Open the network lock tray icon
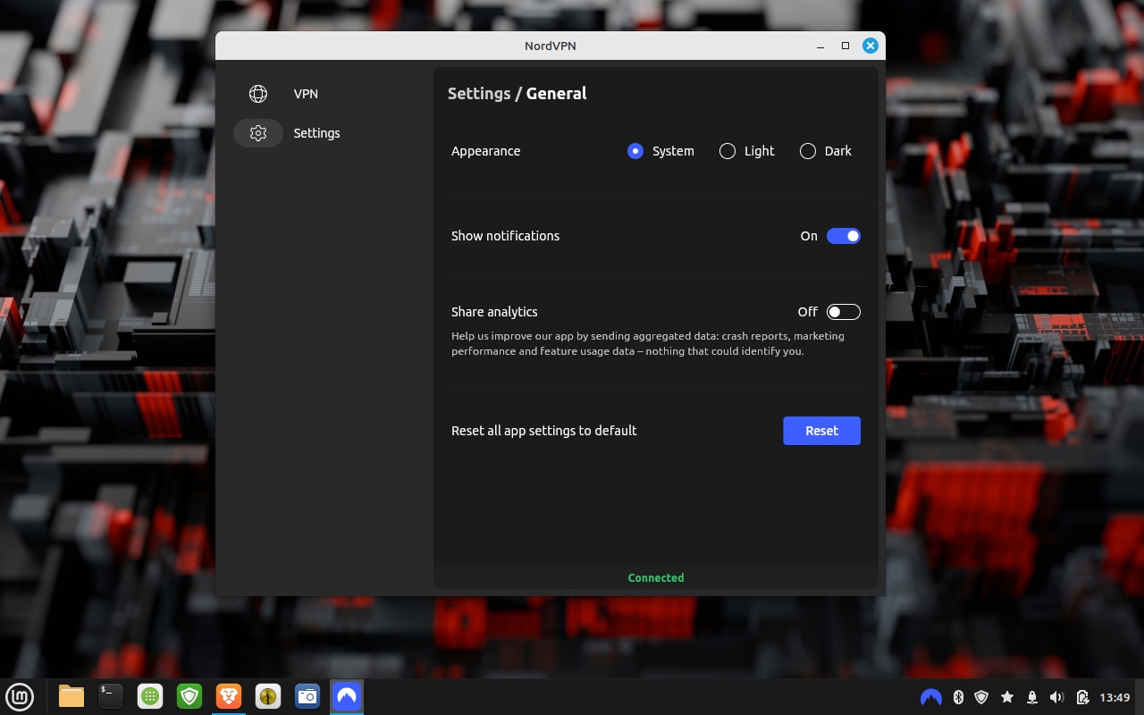 point(1032,697)
